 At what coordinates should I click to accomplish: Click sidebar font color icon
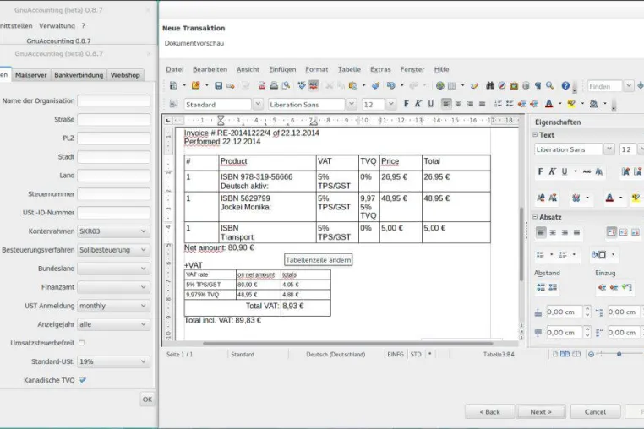tap(609, 198)
